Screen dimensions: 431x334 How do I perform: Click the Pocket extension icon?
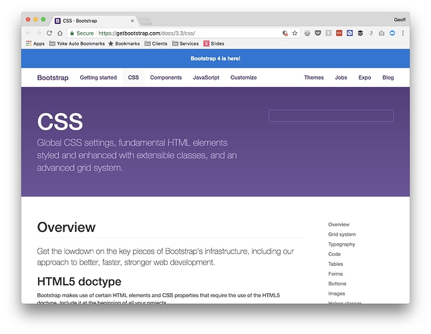tap(317, 33)
